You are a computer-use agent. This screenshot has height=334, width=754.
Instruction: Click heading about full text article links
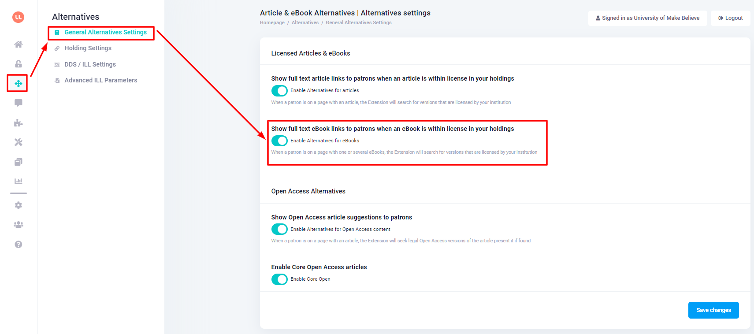(x=393, y=78)
